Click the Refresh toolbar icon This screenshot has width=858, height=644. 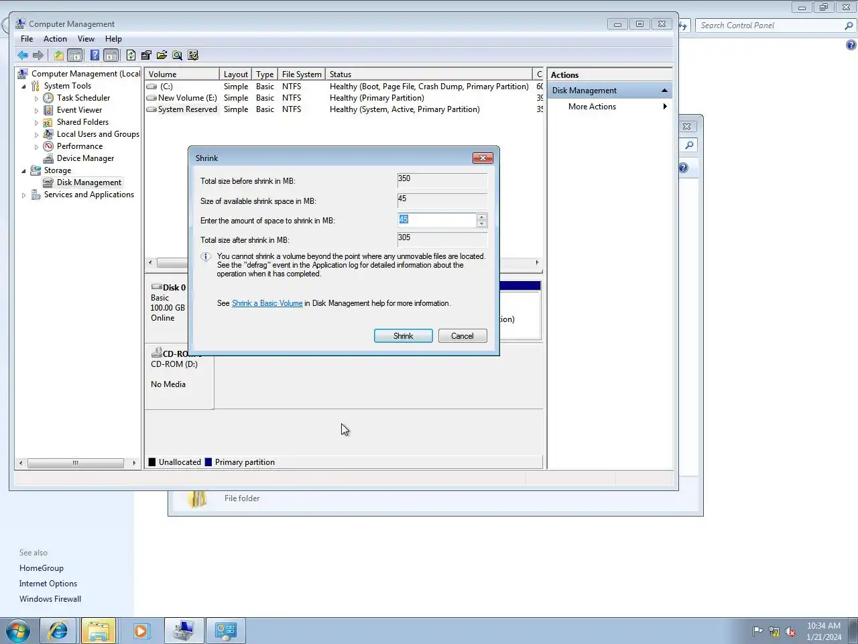(x=131, y=55)
